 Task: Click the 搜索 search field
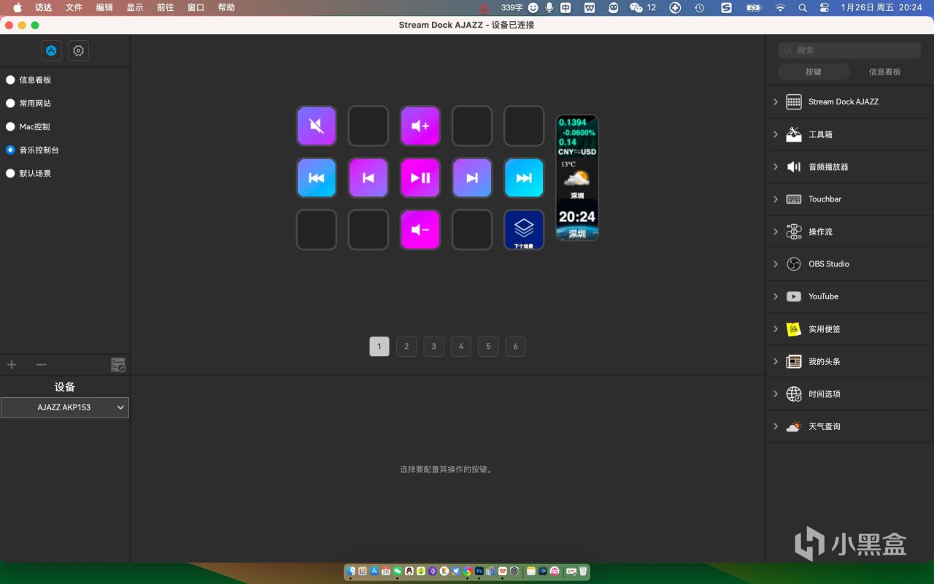point(849,50)
